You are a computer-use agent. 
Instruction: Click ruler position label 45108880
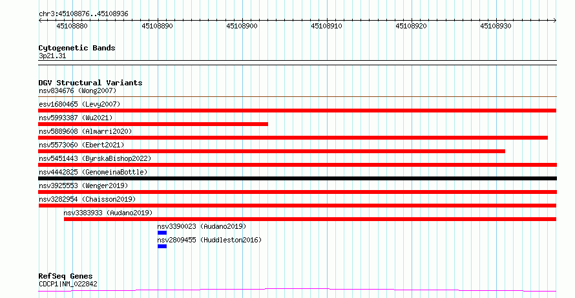click(x=72, y=26)
